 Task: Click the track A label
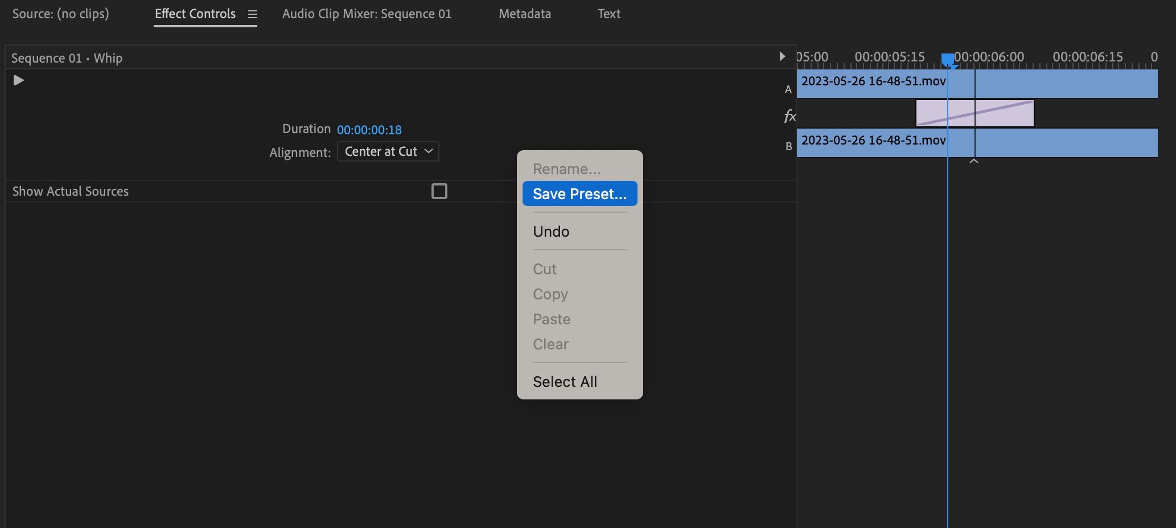click(x=788, y=89)
